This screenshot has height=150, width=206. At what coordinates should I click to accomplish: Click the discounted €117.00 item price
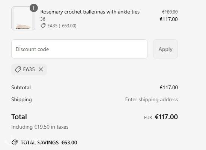tap(169, 19)
